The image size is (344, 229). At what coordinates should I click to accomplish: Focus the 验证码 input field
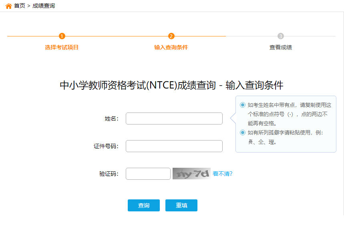[x=148, y=174]
